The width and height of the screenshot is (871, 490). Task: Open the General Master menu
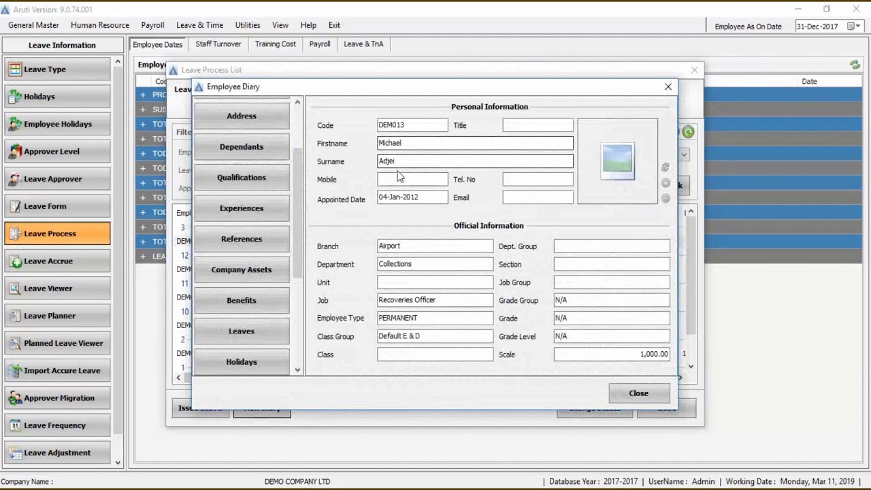pos(33,25)
